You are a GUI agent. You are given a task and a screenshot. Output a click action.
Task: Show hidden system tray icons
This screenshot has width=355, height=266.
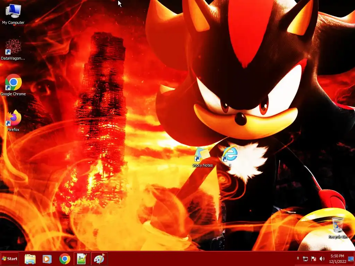298,258
